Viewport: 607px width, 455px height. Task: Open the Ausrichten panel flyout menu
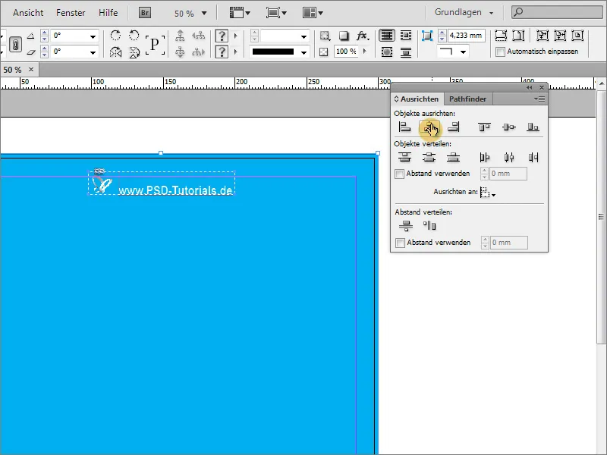539,99
